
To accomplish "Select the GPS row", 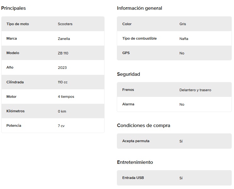I will (x=174, y=53).
